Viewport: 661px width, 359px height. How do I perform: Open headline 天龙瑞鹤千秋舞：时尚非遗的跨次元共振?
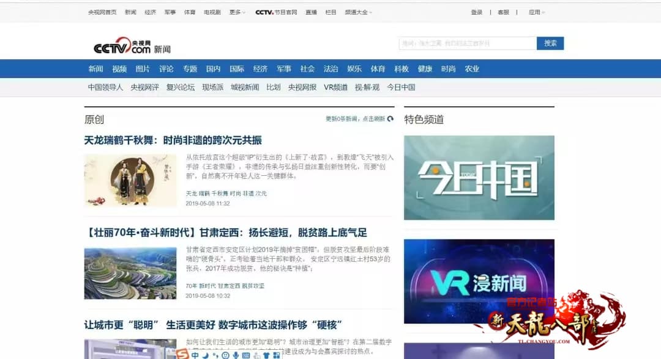pyautogui.click(x=173, y=140)
